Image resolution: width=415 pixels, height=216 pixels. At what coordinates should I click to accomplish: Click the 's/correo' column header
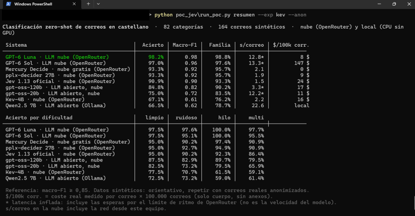click(252, 45)
